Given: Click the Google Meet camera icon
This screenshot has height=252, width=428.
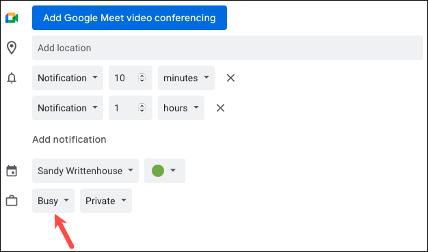Looking at the screenshot, I should pyautogui.click(x=12, y=18).
